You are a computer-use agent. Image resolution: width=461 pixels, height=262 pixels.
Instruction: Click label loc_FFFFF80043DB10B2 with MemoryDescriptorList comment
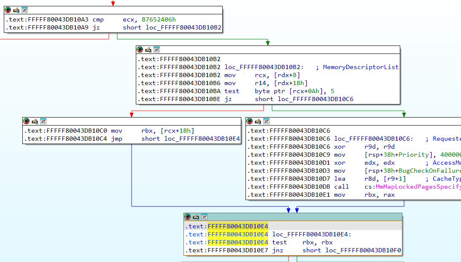(x=264, y=67)
